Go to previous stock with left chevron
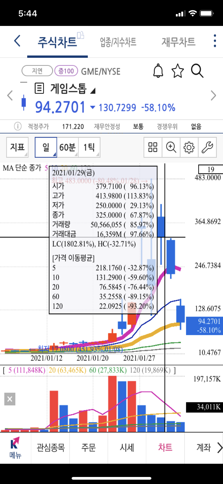This screenshot has width=223, height=484. [x=10, y=95]
